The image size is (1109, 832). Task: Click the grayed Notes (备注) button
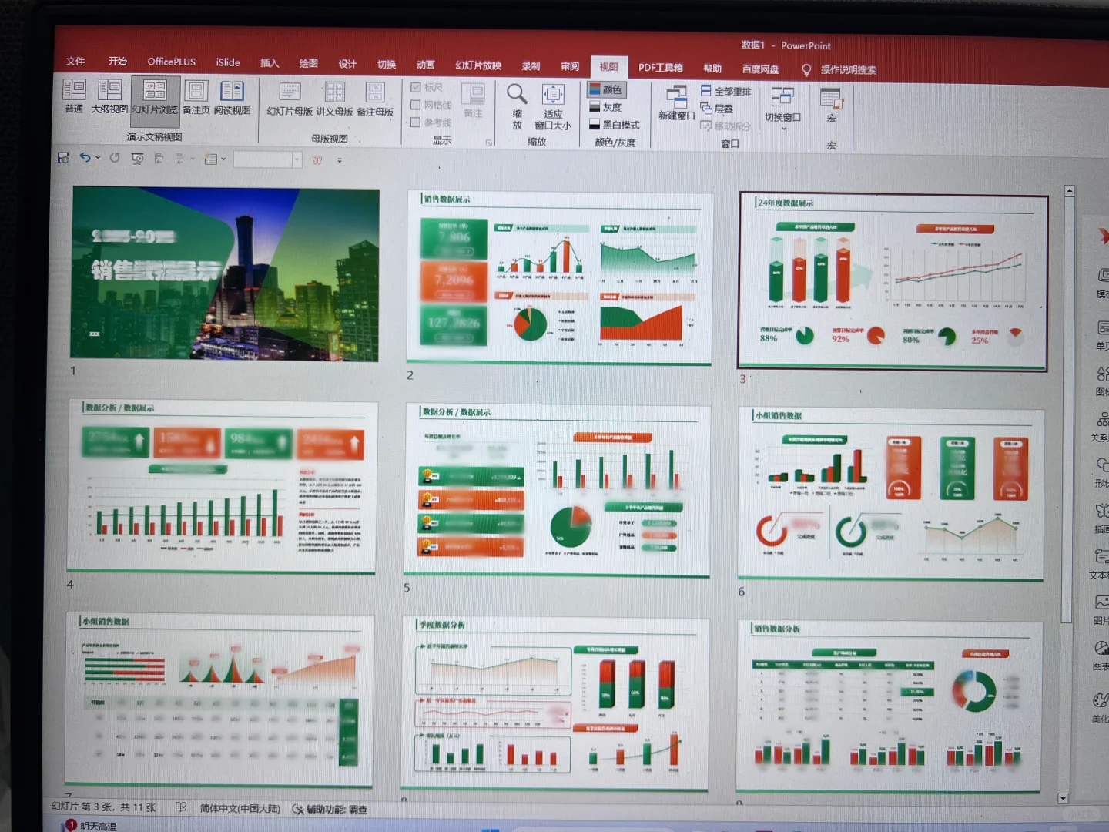472,101
